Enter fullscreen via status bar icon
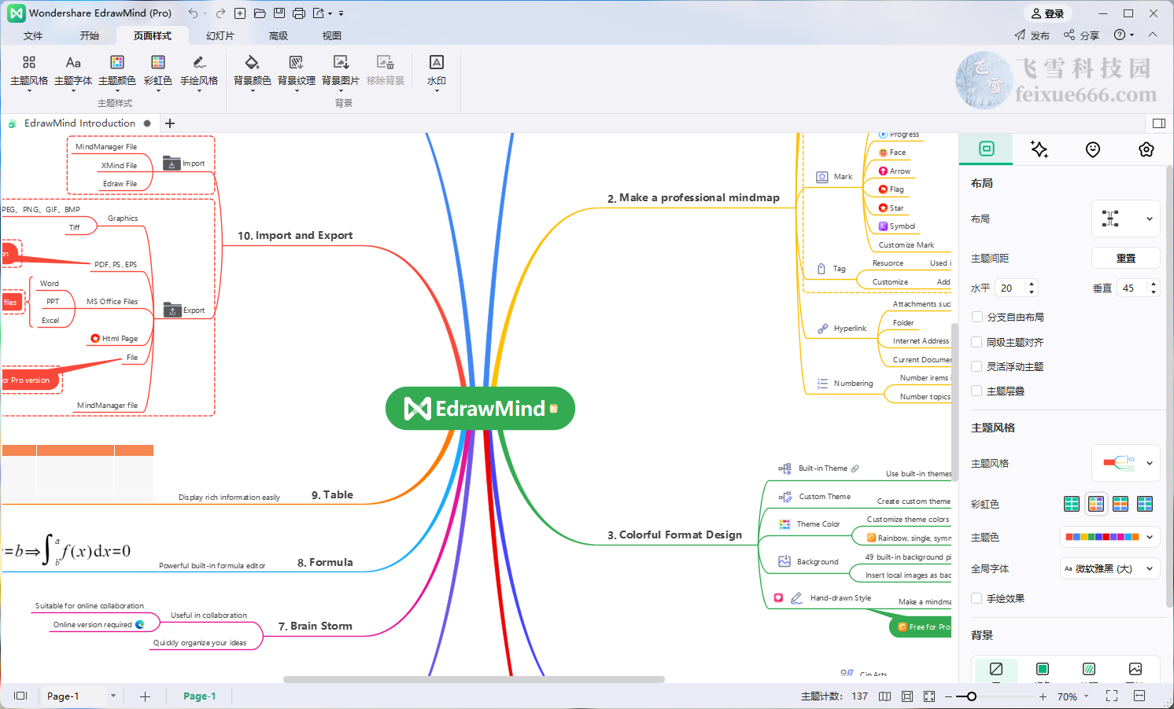Image resolution: width=1174 pixels, height=709 pixels. pos(1112,696)
